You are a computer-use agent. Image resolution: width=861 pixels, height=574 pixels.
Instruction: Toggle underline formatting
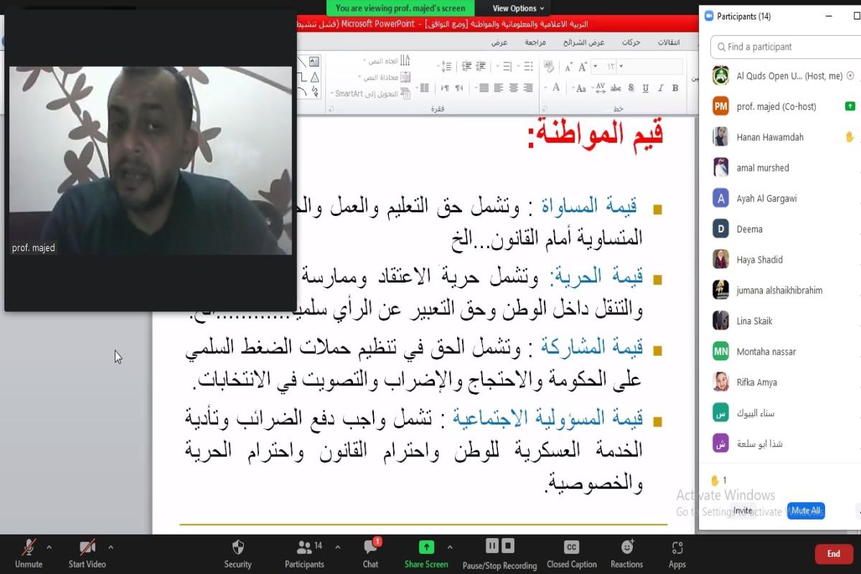(x=645, y=88)
